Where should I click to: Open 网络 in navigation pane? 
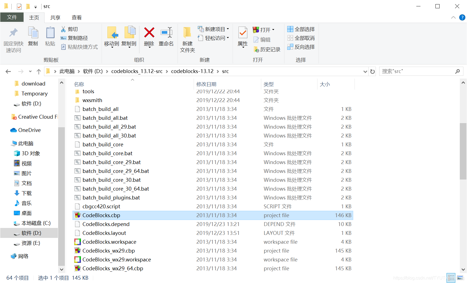coord(19,256)
